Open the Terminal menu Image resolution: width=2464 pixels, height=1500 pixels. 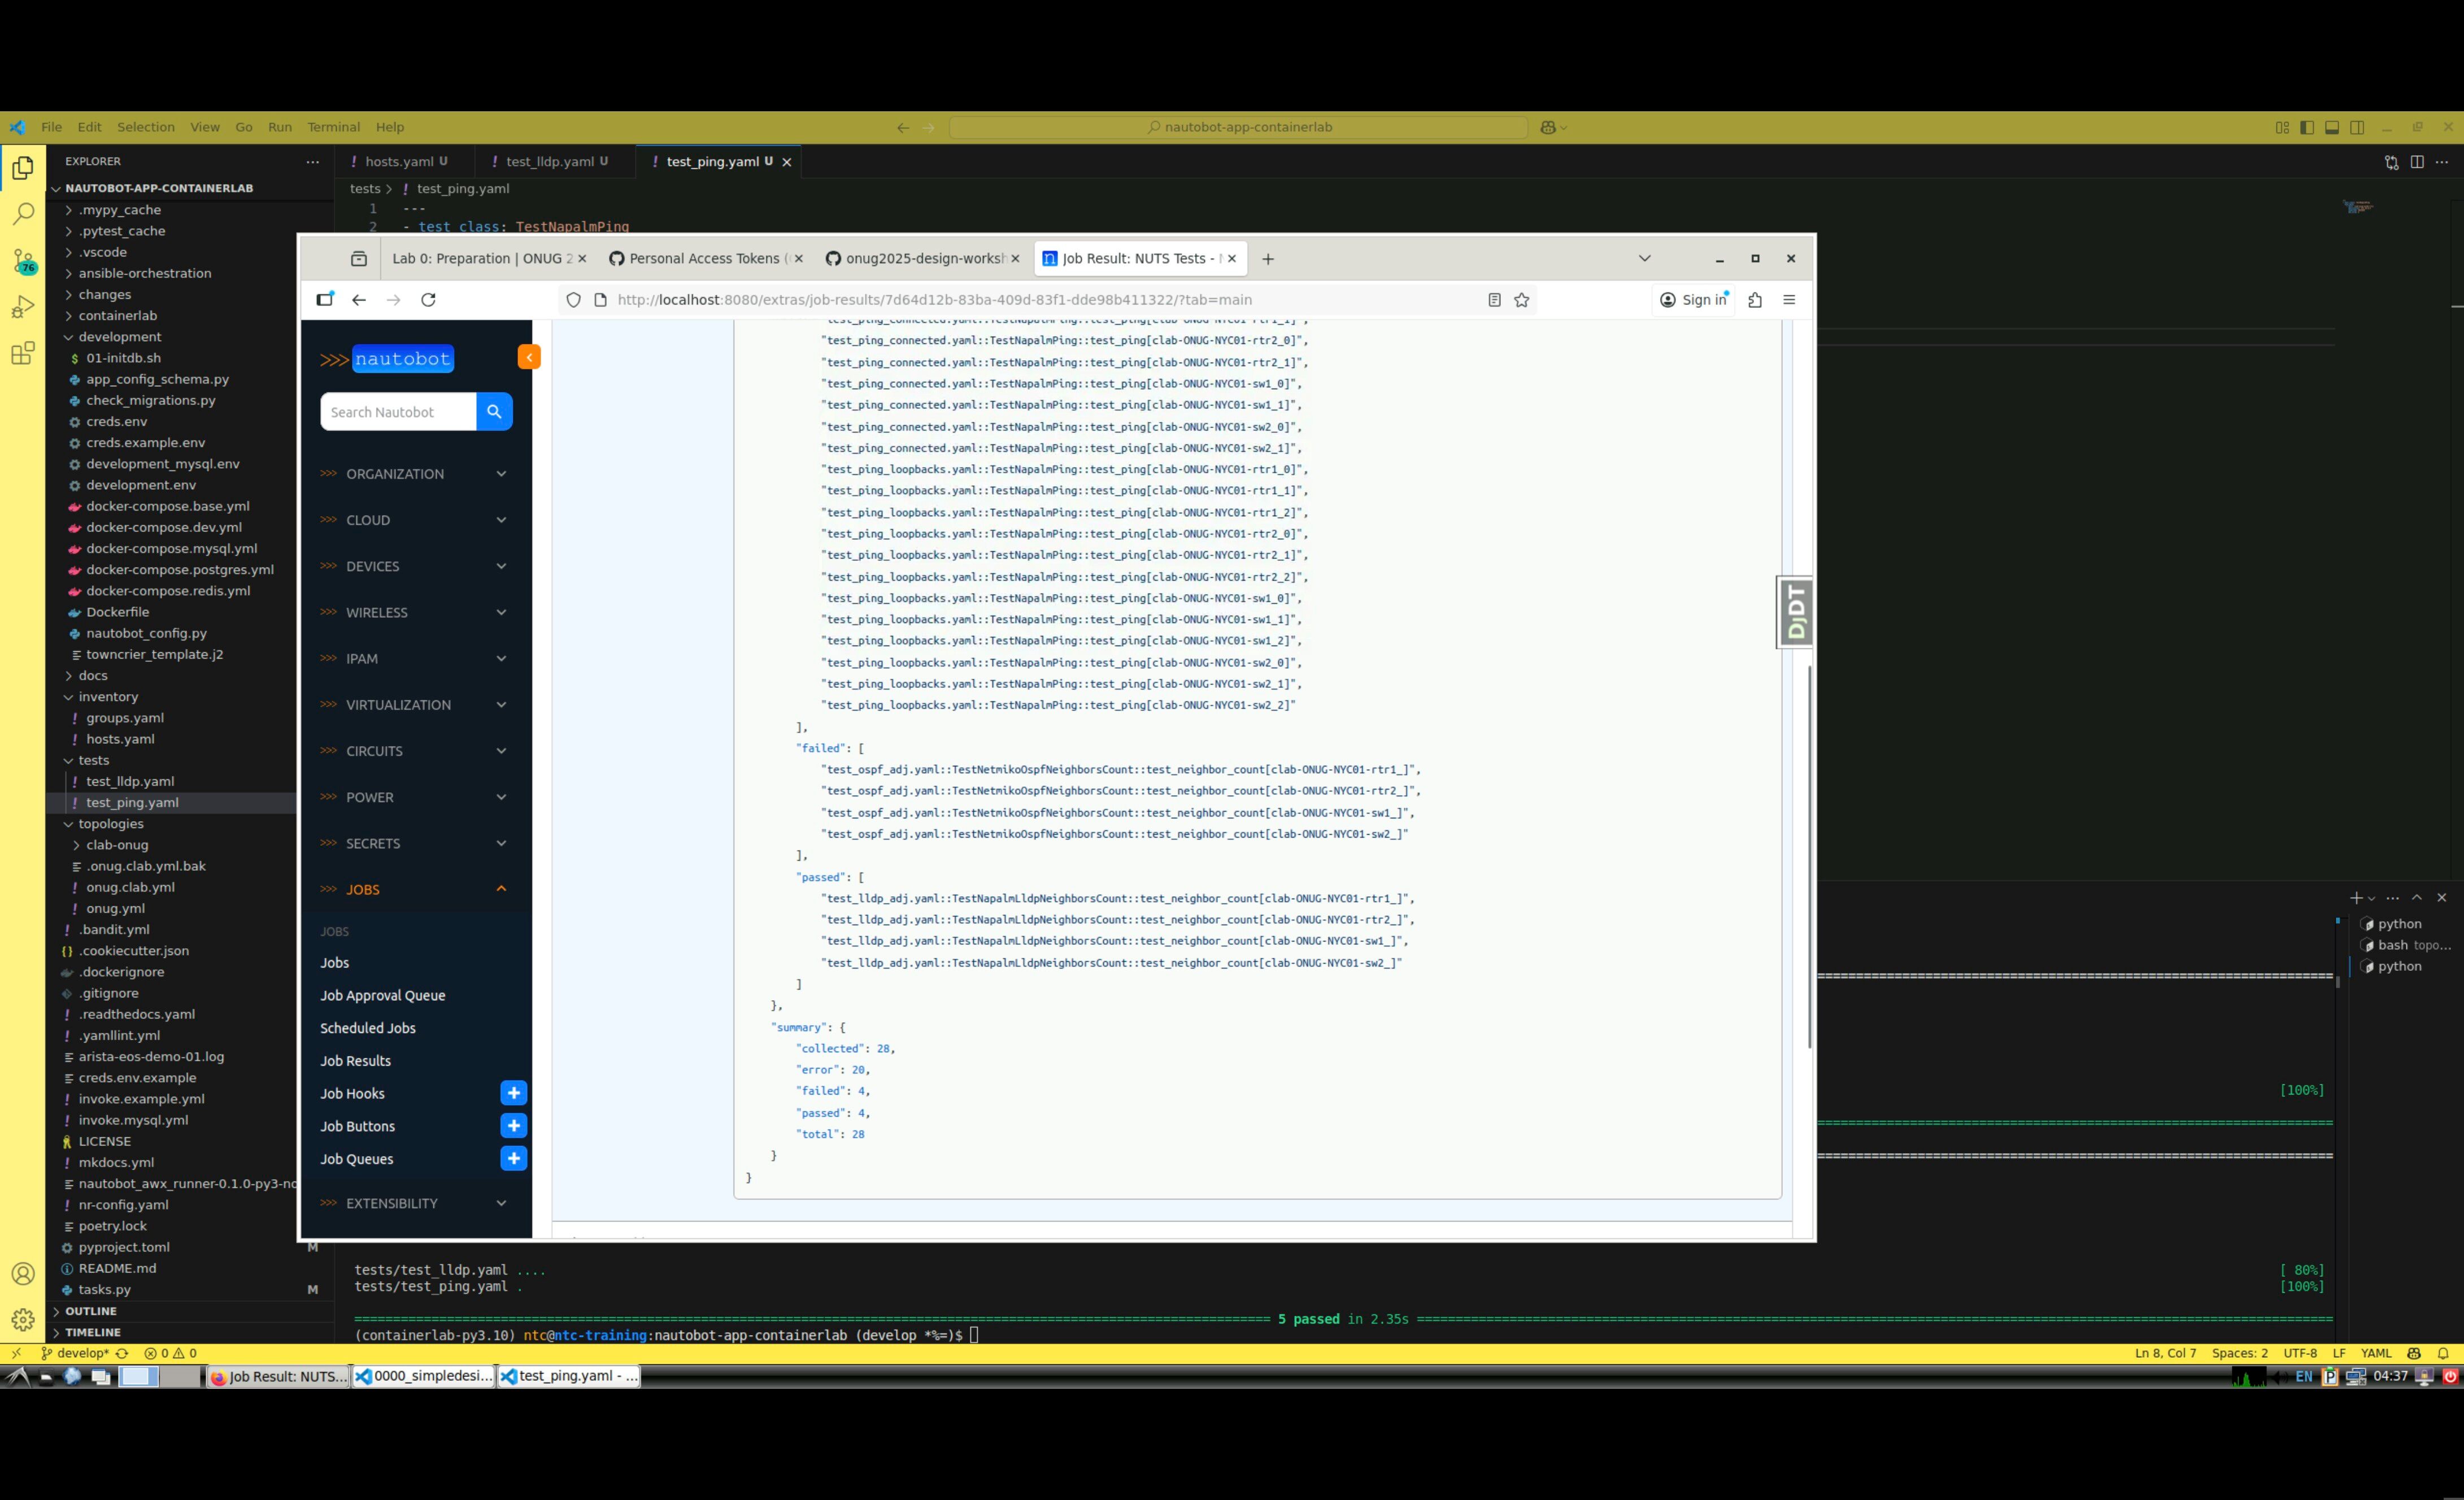pyautogui.click(x=333, y=127)
